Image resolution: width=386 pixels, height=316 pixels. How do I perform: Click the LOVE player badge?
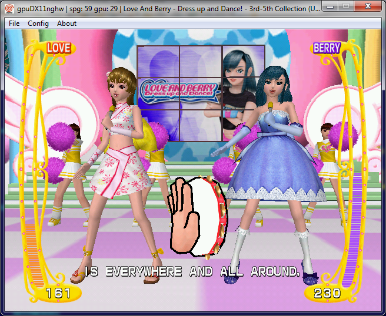59,48
